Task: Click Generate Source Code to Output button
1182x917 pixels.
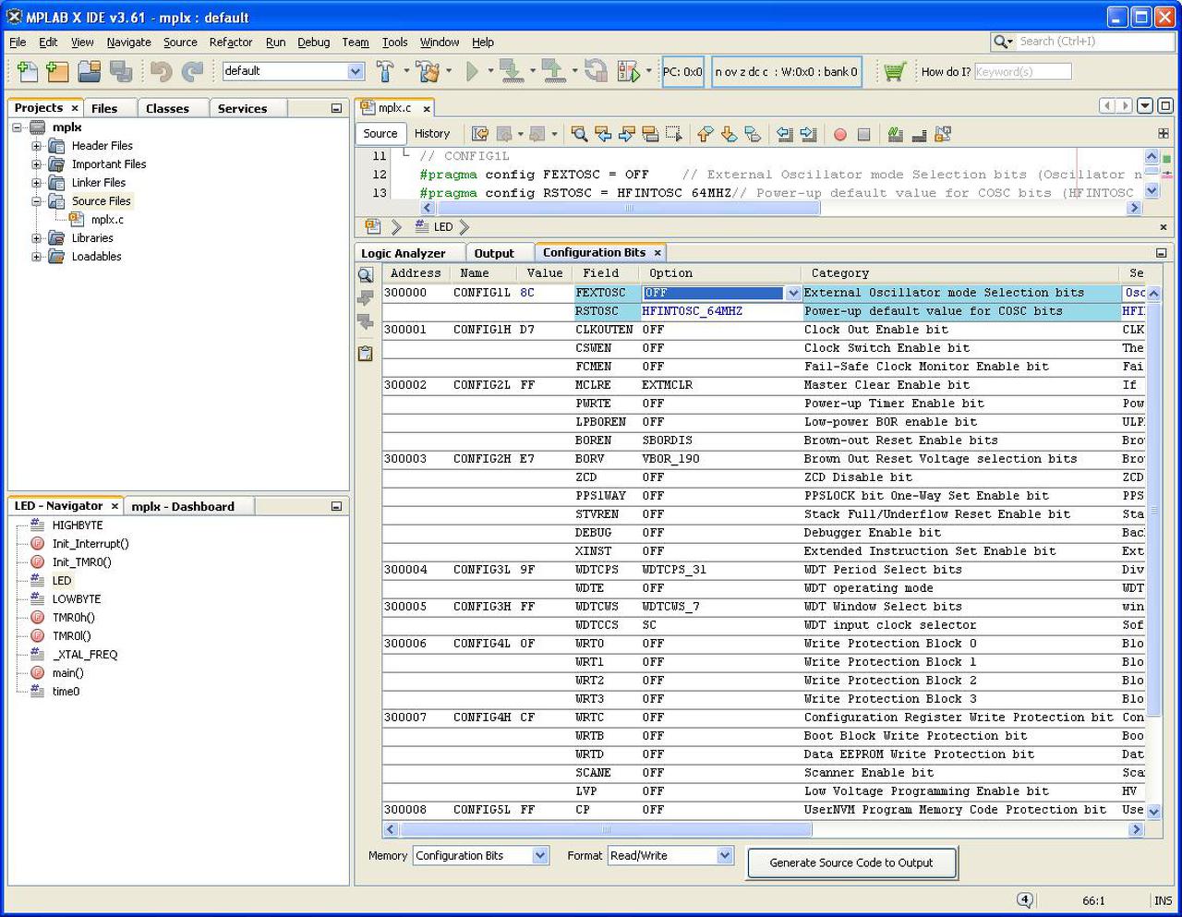Action: pos(850,863)
